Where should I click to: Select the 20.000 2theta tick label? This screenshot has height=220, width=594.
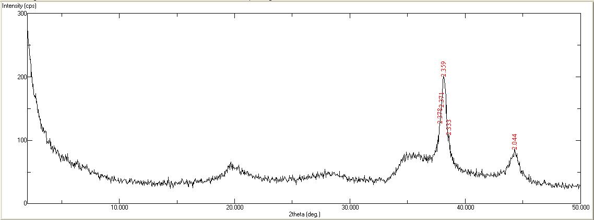[x=234, y=207]
